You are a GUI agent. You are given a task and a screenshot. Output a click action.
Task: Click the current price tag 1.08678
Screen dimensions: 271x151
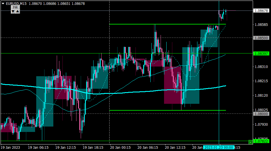point(261,11)
